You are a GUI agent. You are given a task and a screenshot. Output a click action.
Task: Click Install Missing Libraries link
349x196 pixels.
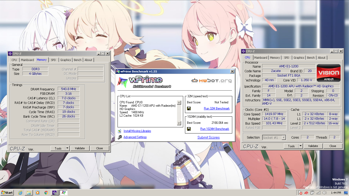tap(137, 131)
